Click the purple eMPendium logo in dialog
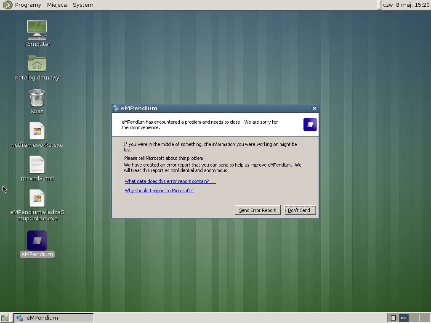 coord(310,124)
